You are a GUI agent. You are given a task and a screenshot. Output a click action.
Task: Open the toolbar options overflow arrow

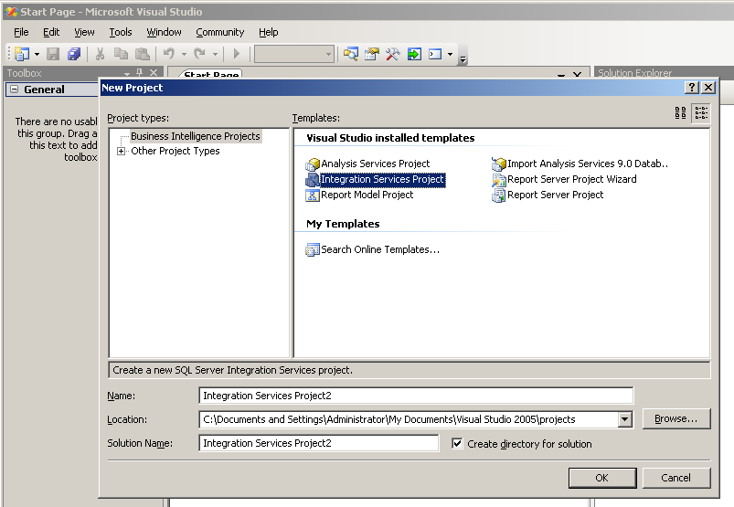click(x=463, y=59)
